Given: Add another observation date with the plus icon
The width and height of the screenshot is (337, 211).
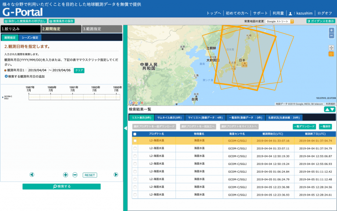Looking at the screenshot, I should coord(6,76).
